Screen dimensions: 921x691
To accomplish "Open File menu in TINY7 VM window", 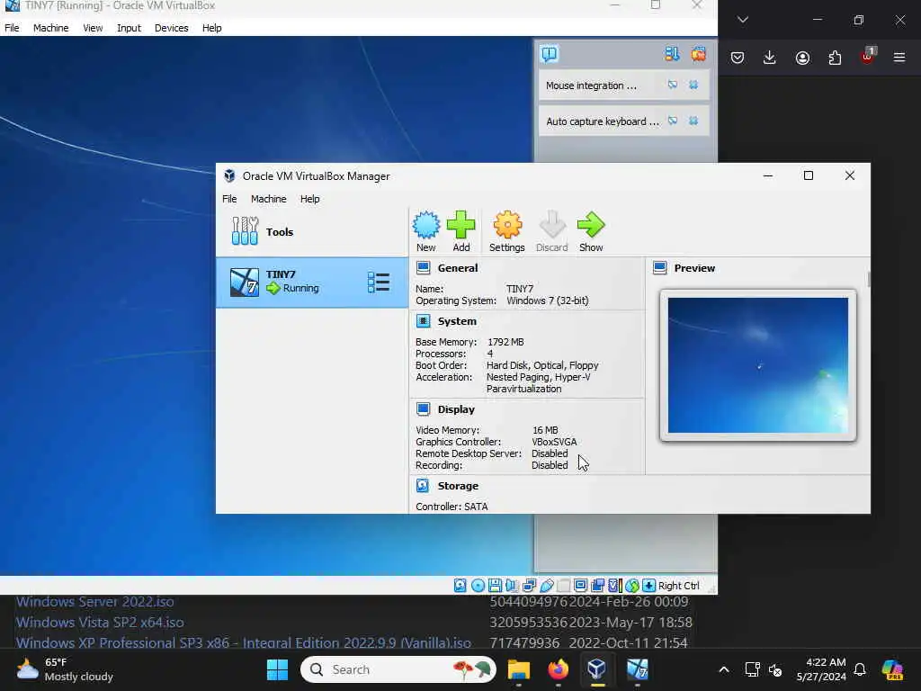I will point(12,28).
